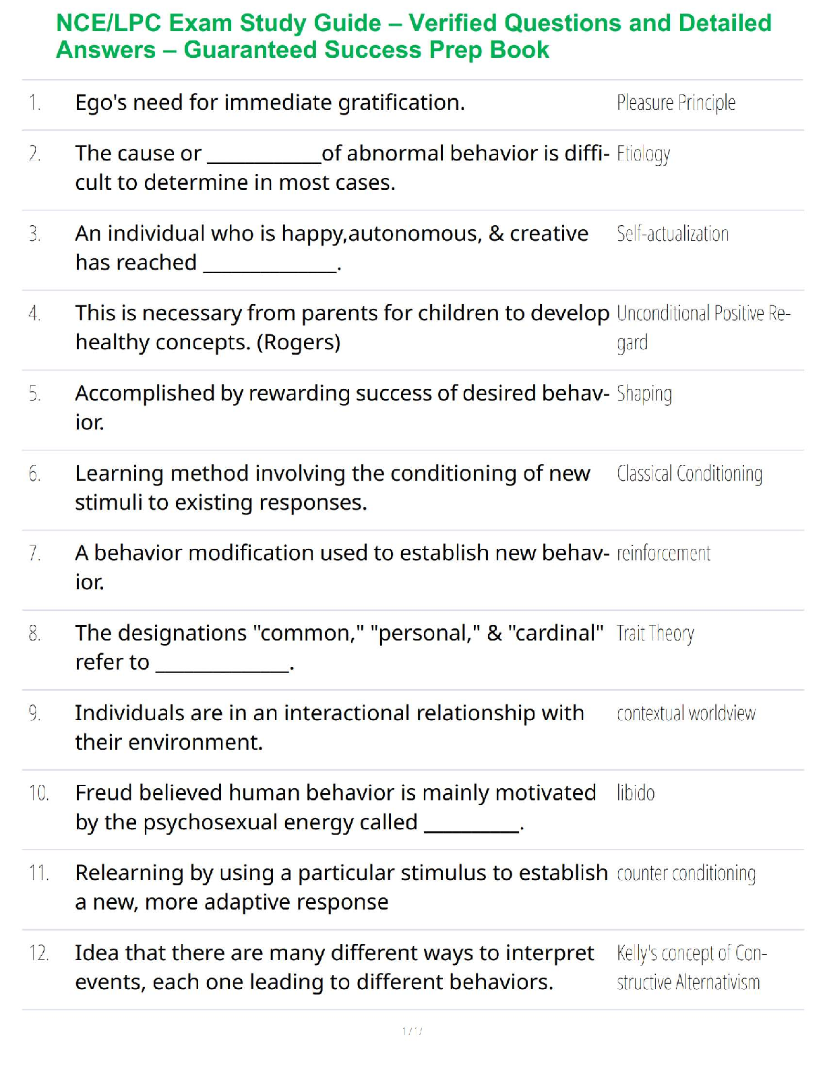Click the blank line in question 2
The width and height of the screenshot is (825, 1068).
[264, 159]
